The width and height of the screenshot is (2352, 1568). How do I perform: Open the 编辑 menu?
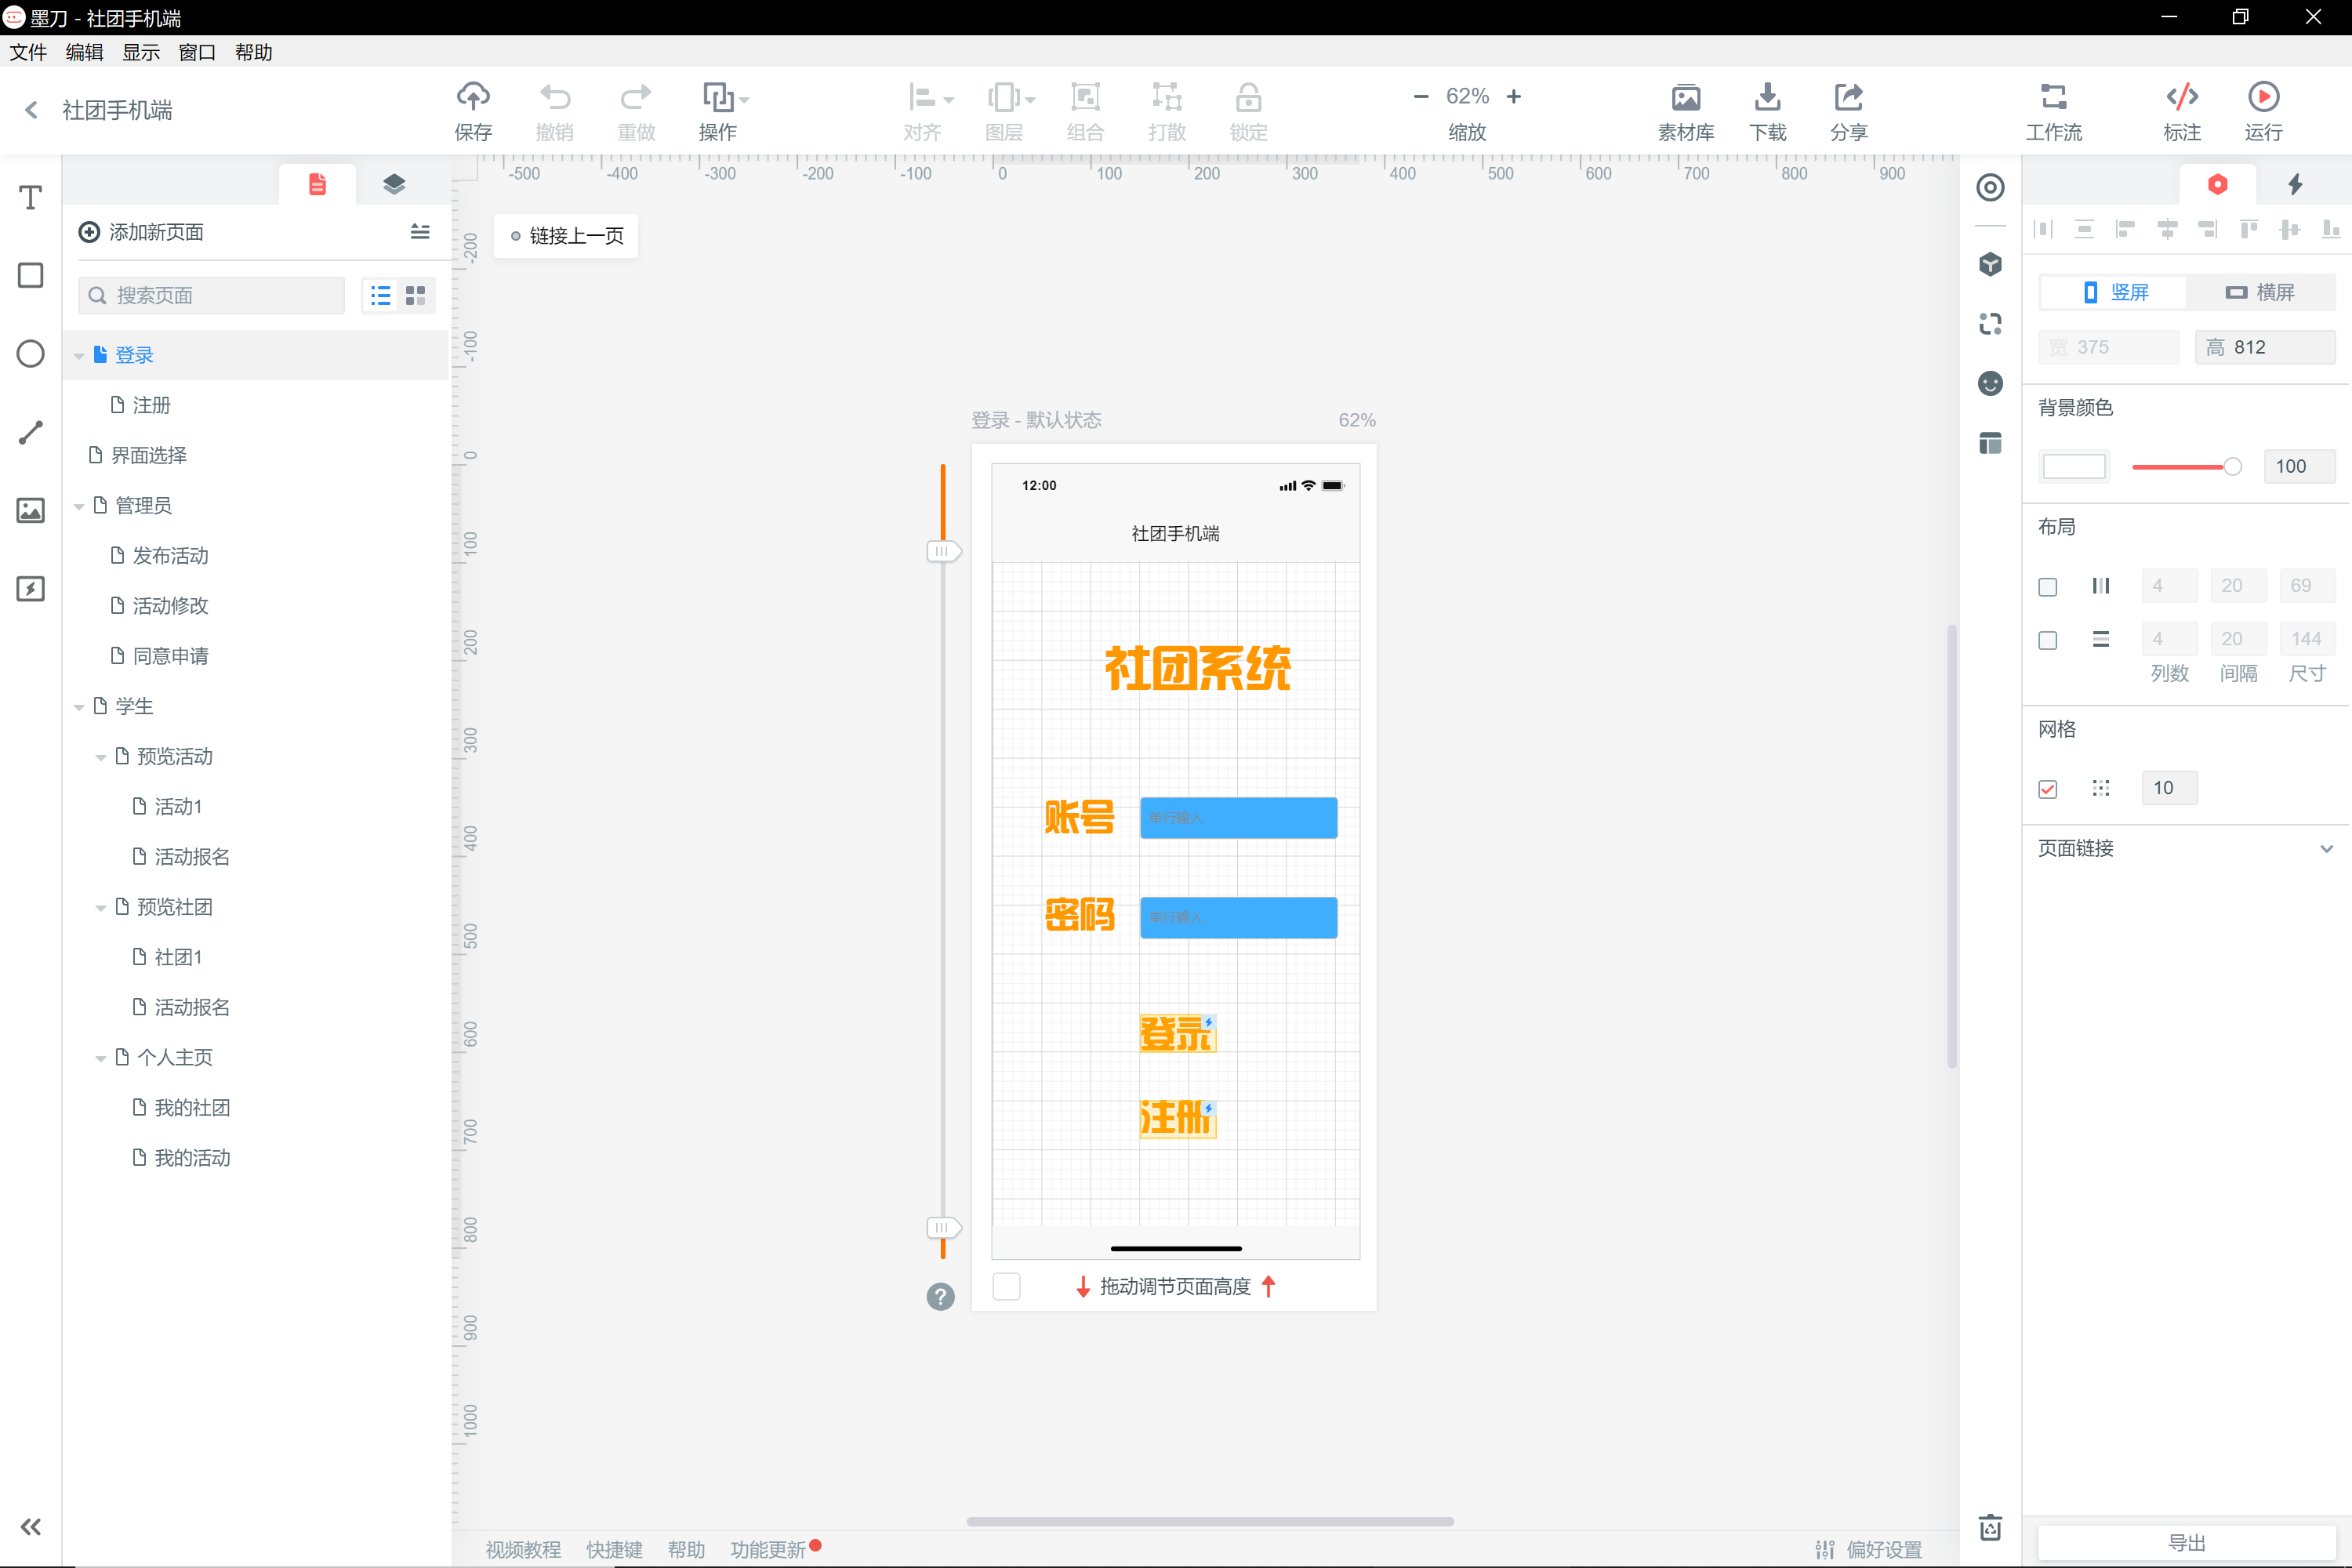84,52
